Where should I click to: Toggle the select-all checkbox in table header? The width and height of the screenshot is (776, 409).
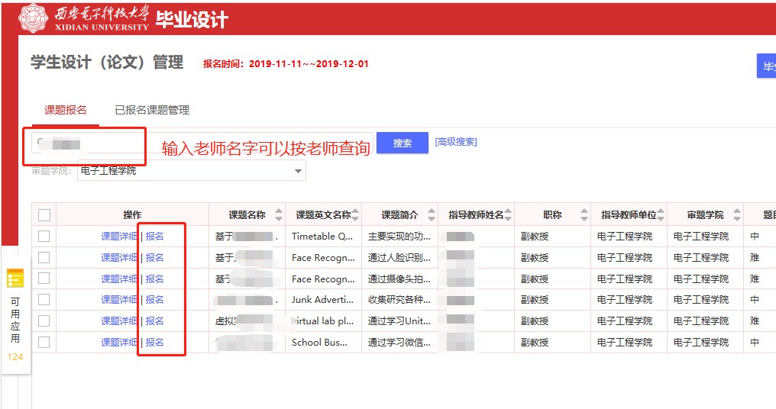pyautogui.click(x=44, y=215)
